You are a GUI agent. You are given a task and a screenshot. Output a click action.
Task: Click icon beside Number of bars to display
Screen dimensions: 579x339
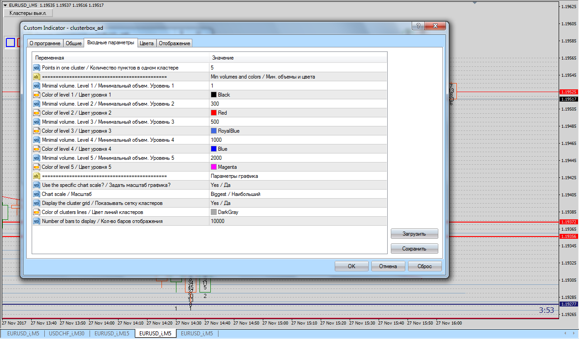(x=37, y=221)
